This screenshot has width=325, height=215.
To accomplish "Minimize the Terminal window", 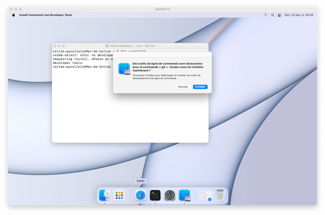I will (59, 46).
